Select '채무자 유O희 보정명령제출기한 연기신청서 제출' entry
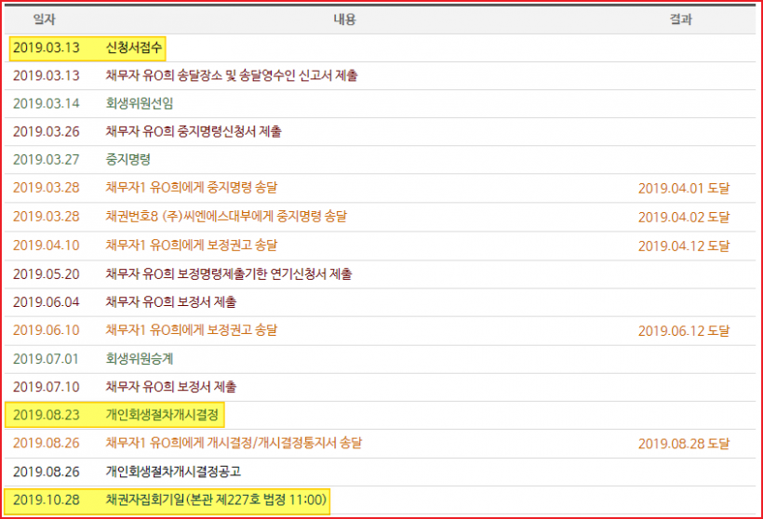Screen dimensions: 763x519 pos(229,273)
